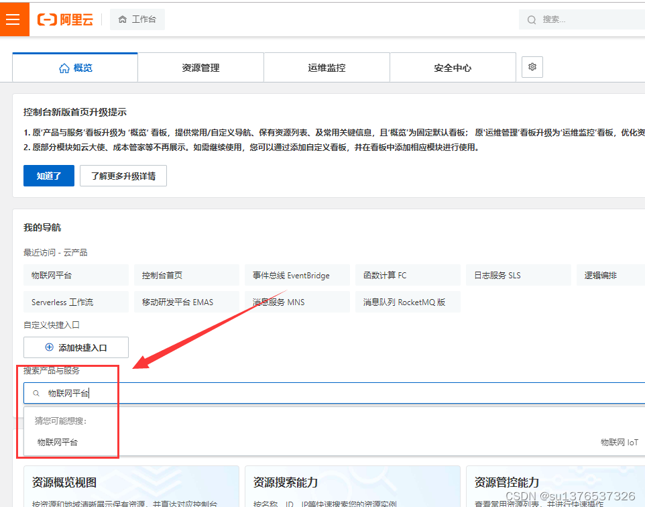This screenshot has height=507, width=645.
Task: Open 移动研发平台 EMAS shortcut
Action: click(187, 302)
